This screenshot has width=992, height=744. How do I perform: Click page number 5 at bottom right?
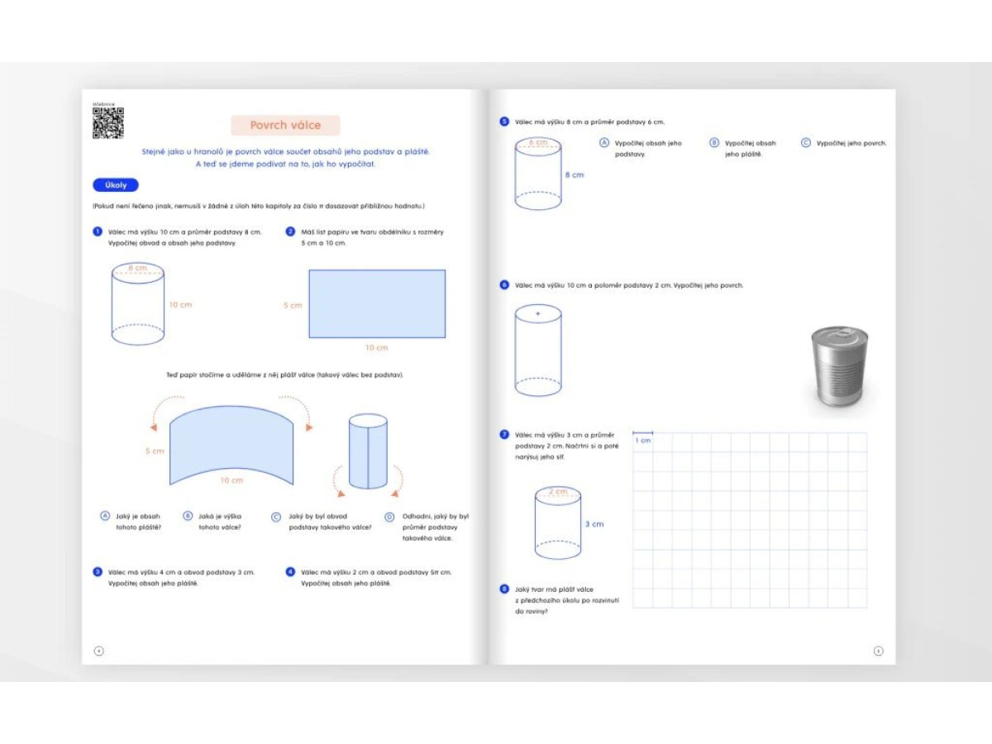coord(878,651)
